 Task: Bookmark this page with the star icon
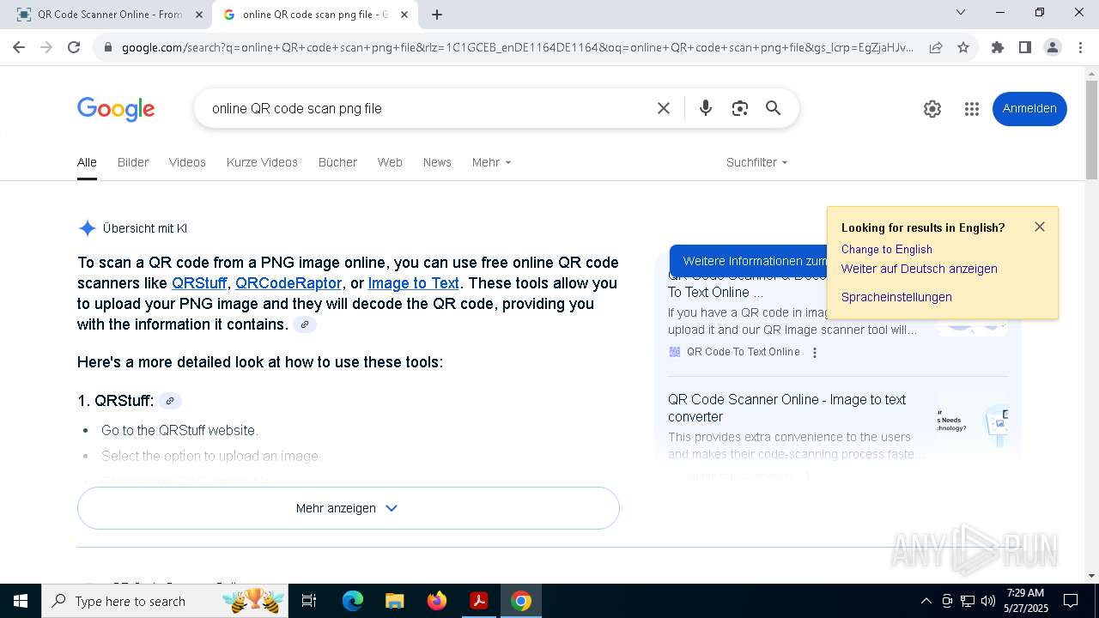pyautogui.click(x=963, y=47)
